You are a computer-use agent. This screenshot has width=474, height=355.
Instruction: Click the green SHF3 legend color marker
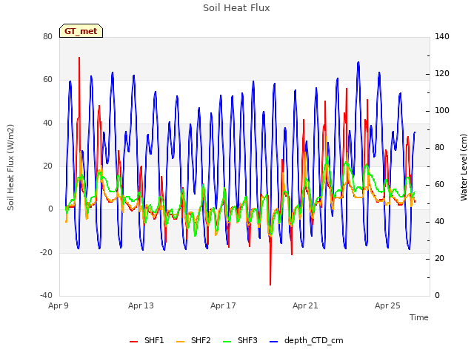click(x=227, y=342)
